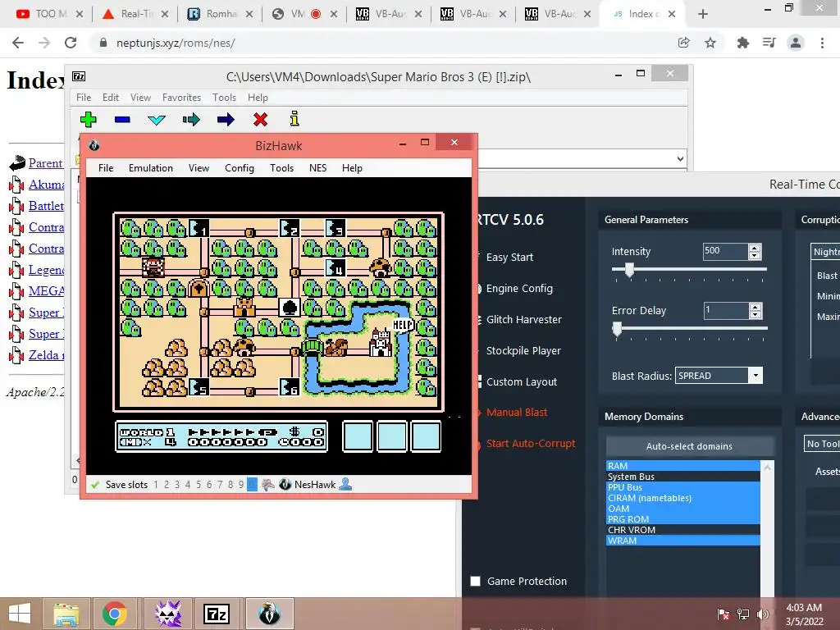This screenshot has width=840, height=630.
Task: Click the Intensity value field showing 500
Action: point(725,251)
